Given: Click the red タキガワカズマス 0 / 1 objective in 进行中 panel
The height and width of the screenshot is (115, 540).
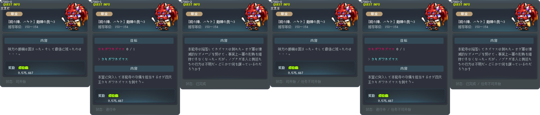Looking at the screenshot, I should pos(116,49).
